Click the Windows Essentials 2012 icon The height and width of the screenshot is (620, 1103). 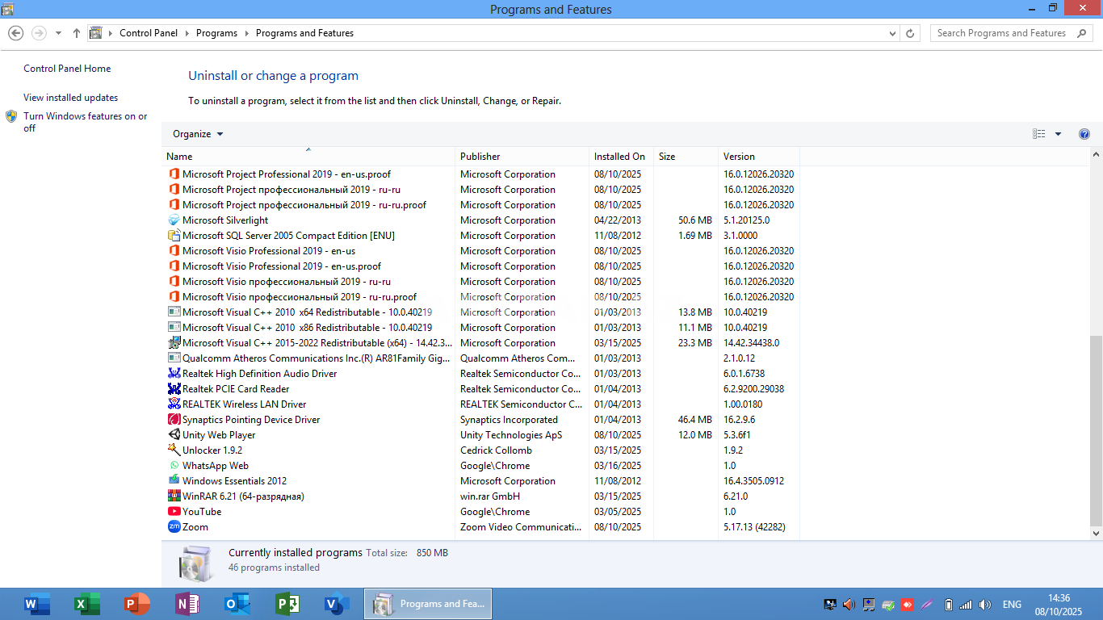(174, 481)
